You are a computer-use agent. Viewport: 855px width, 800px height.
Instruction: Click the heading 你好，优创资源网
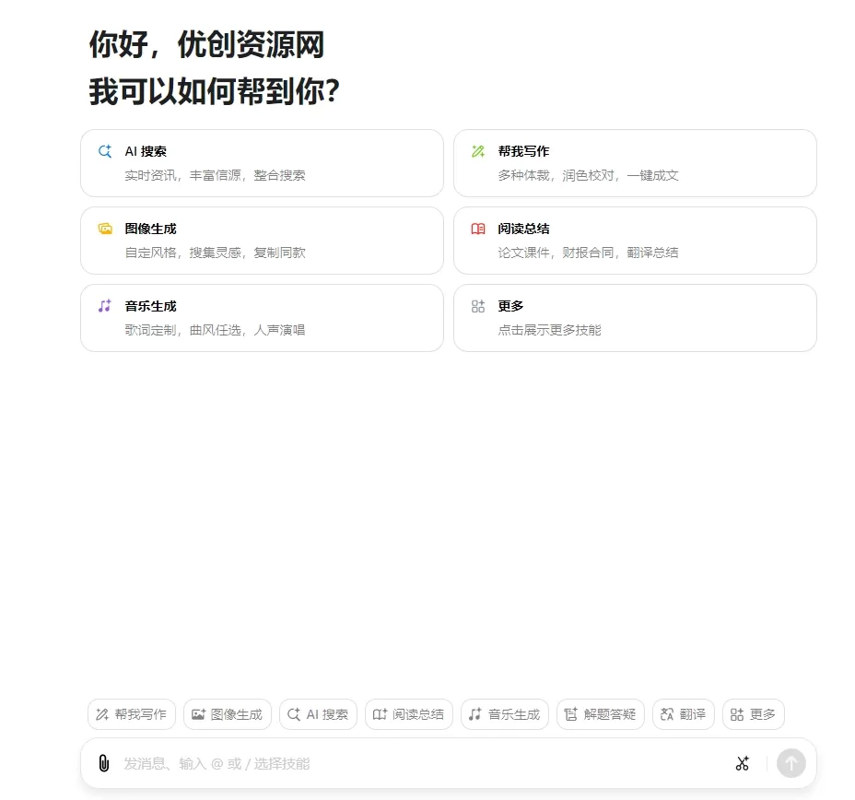(x=206, y=44)
